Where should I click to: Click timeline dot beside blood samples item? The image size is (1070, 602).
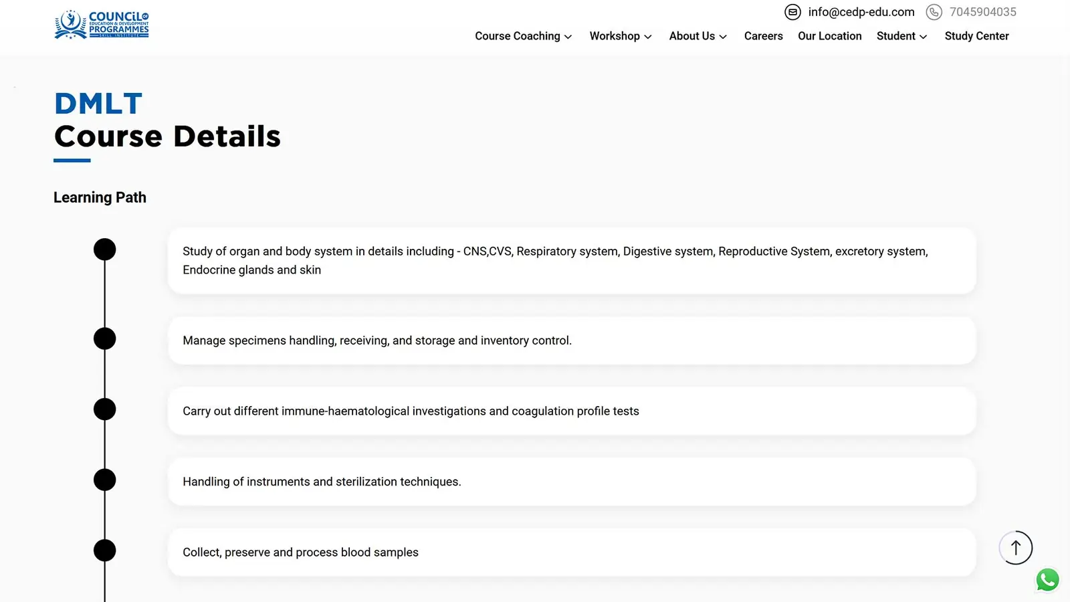click(104, 550)
